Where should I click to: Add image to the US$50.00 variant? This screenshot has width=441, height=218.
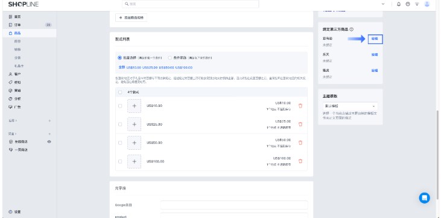click(134, 143)
